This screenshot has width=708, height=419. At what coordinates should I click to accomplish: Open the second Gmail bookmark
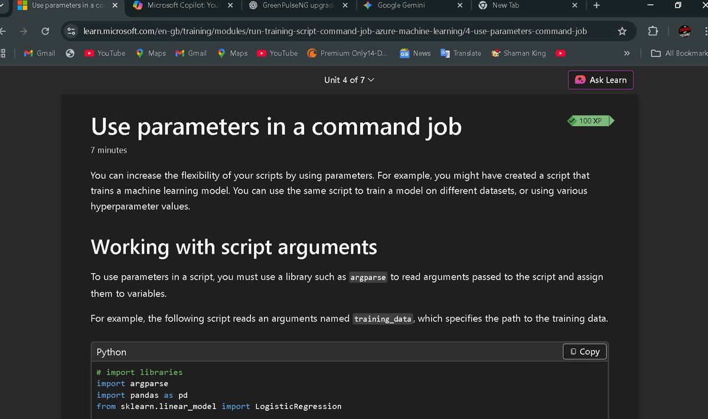[191, 53]
